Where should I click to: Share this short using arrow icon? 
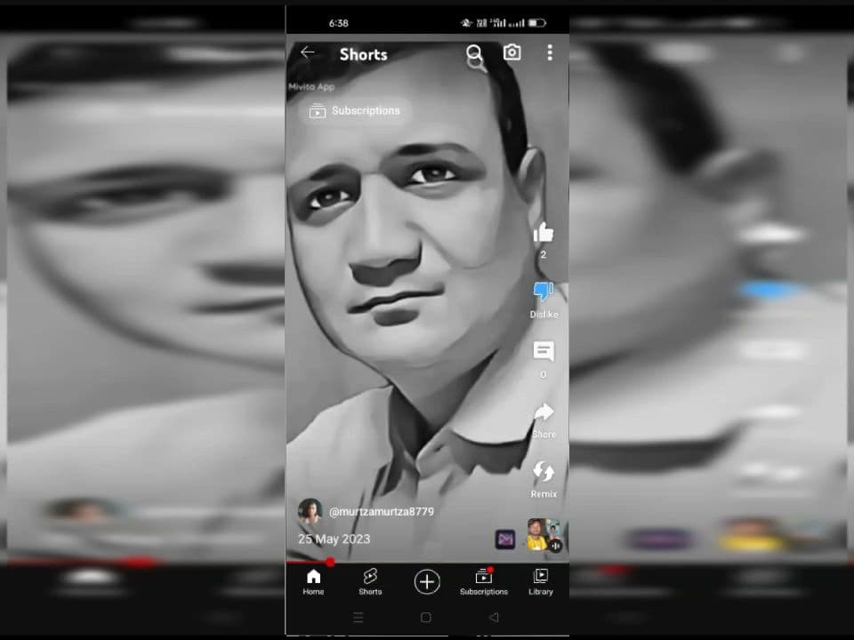point(543,412)
